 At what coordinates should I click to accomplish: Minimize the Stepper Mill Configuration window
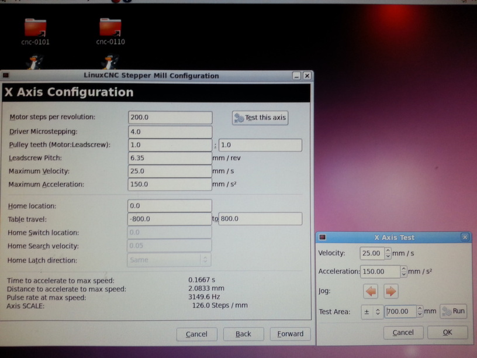296,75
